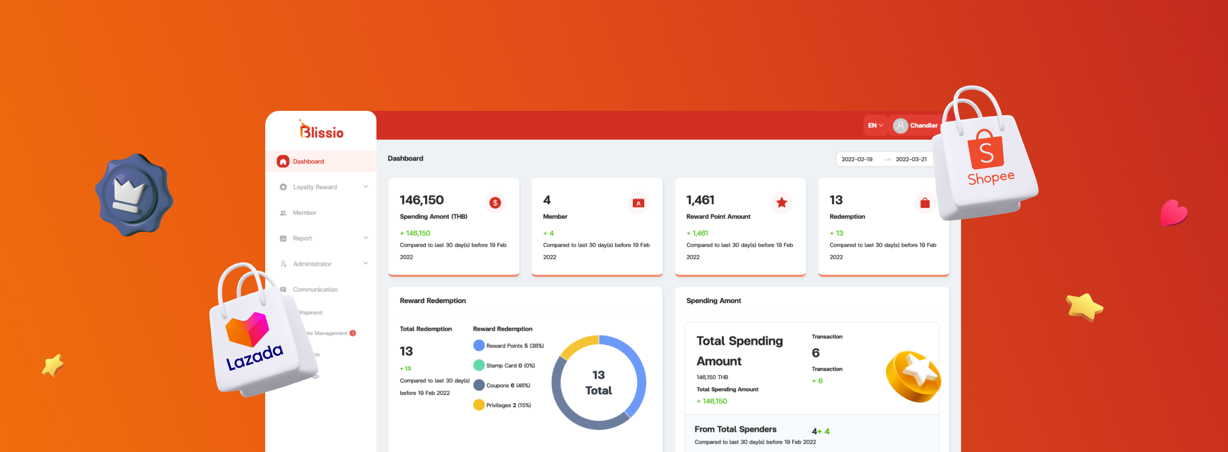Open the Redemption count card
1228x452 pixels.
point(883,227)
